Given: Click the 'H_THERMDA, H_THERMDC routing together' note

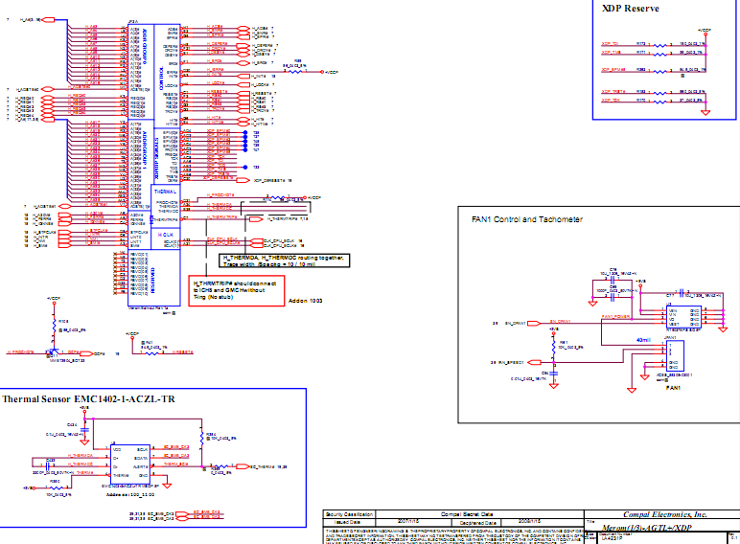Looking at the screenshot, I should [284, 261].
